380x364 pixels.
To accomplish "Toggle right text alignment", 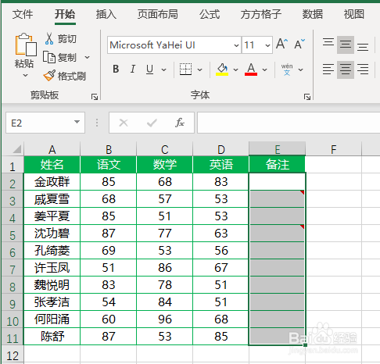I will pyautogui.click(x=363, y=70).
